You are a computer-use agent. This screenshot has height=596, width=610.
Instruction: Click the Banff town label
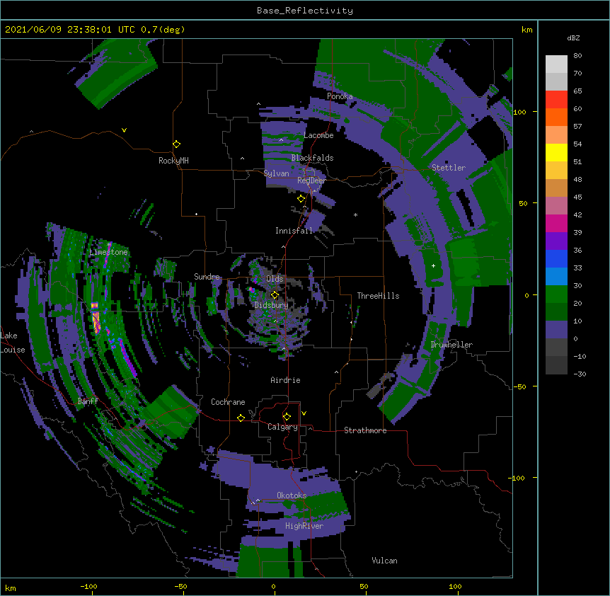(x=88, y=401)
